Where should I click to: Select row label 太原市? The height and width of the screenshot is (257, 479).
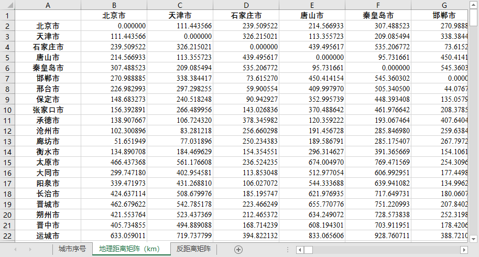[x=48, y=162]
